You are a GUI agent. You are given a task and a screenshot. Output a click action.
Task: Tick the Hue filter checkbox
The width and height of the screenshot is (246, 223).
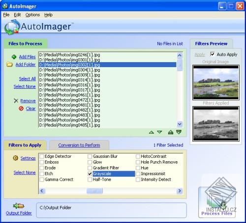coord(138,168)
